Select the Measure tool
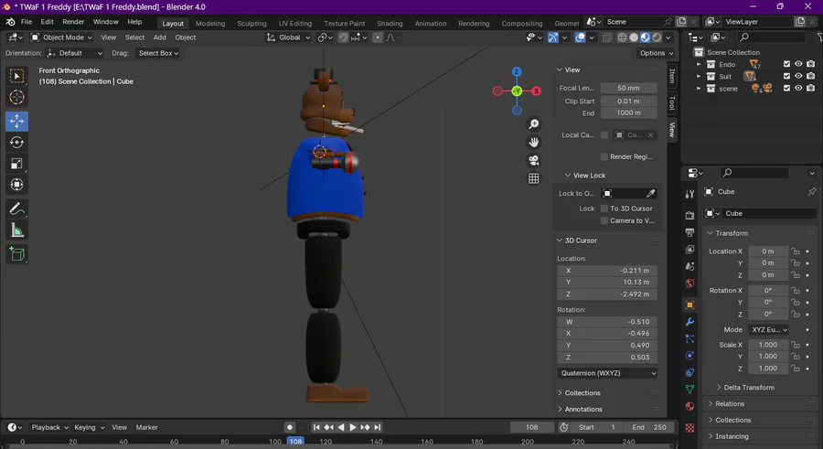 (x=16, y=230)
